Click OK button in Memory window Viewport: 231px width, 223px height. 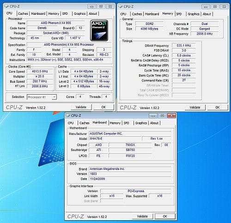point(218,108)
